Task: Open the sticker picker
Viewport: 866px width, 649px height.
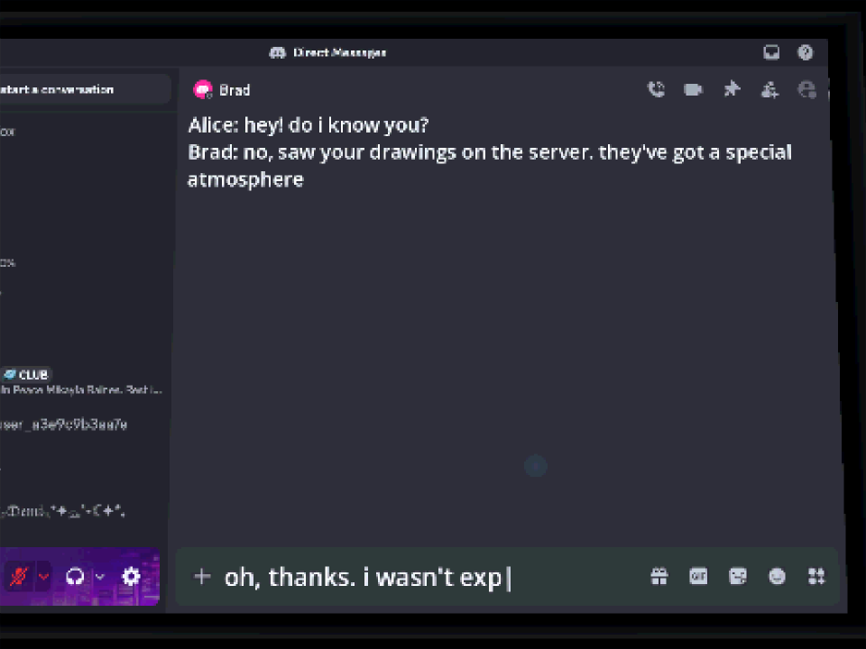Action: [738, 577]
